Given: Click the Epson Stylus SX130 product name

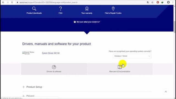Looking at the screenshot, I should 51,53.
